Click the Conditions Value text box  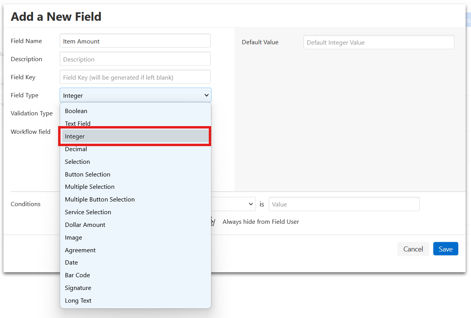click(x=344, y=204)
